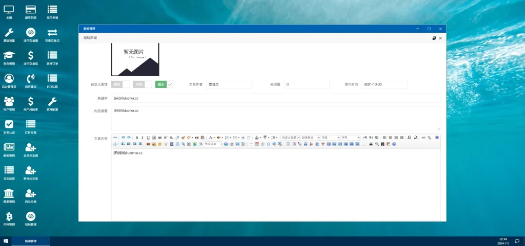
Task: Open the 角色管理 graduation cap icon
Action: [x=9, y=57]
